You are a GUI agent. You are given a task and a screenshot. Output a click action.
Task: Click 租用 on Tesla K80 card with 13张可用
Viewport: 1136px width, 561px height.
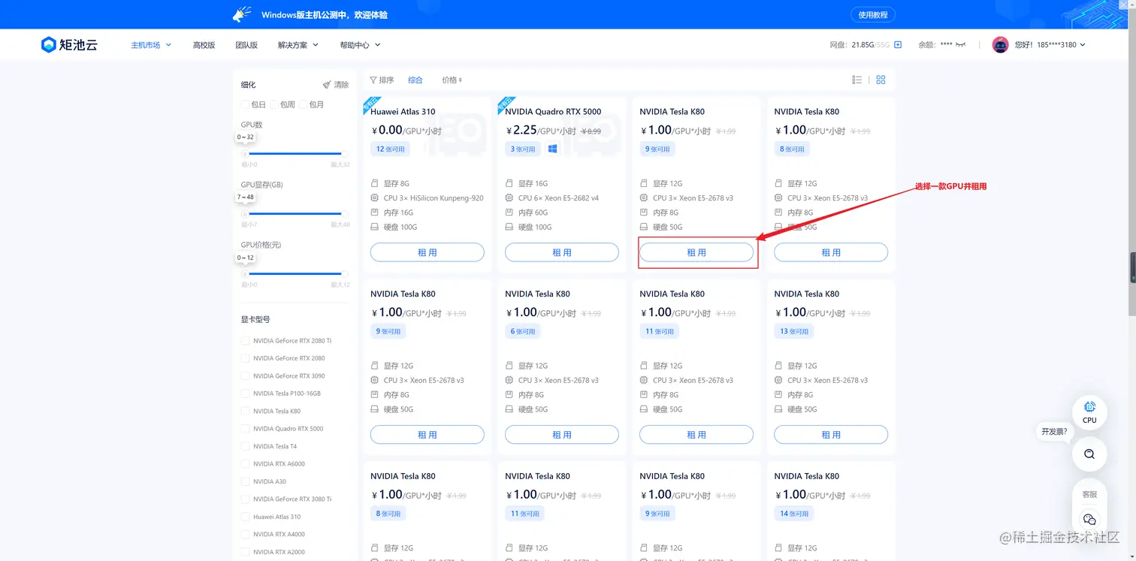tap(831, 435)
